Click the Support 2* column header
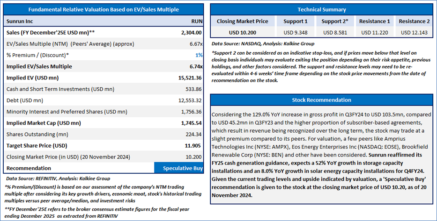 click(x=335, y=21)
